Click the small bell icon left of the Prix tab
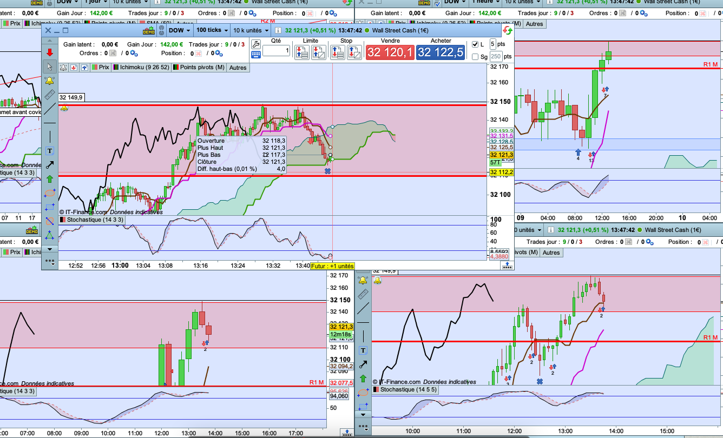The image size is (723, 438). (x=63, y=68)
